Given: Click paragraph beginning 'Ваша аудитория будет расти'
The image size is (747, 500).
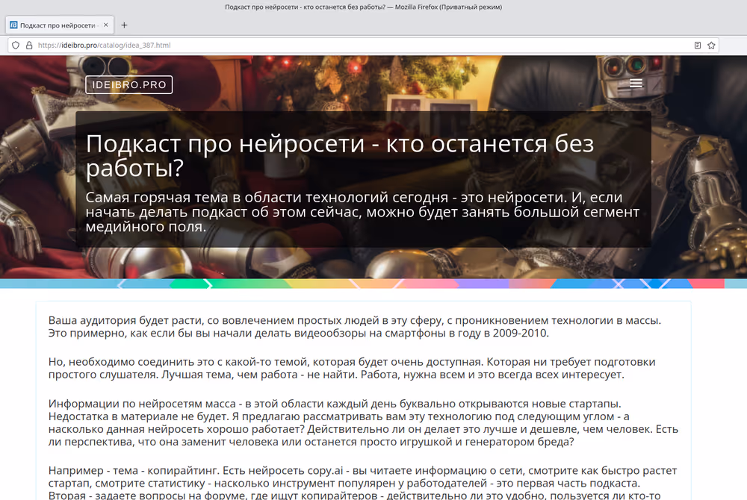Looking at the screenshot, I should (x=355, y=327).
